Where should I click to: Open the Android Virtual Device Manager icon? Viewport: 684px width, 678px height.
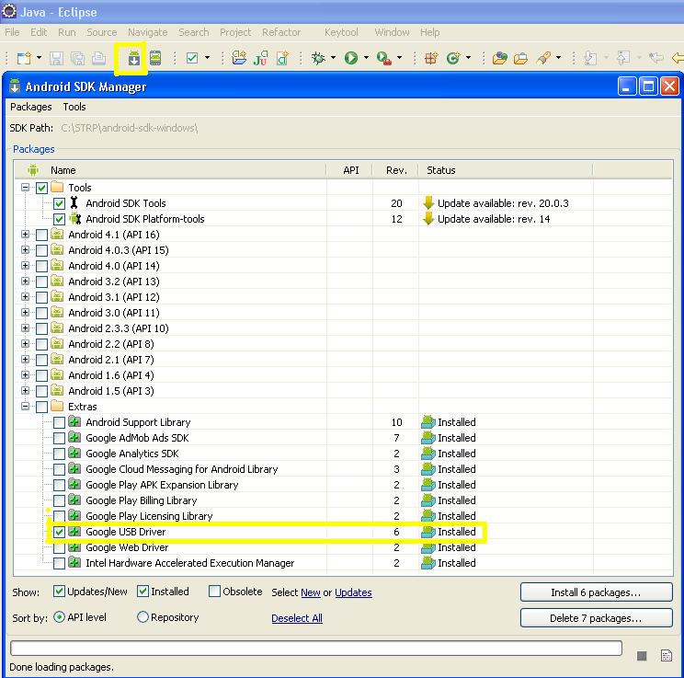click(155, 58)
